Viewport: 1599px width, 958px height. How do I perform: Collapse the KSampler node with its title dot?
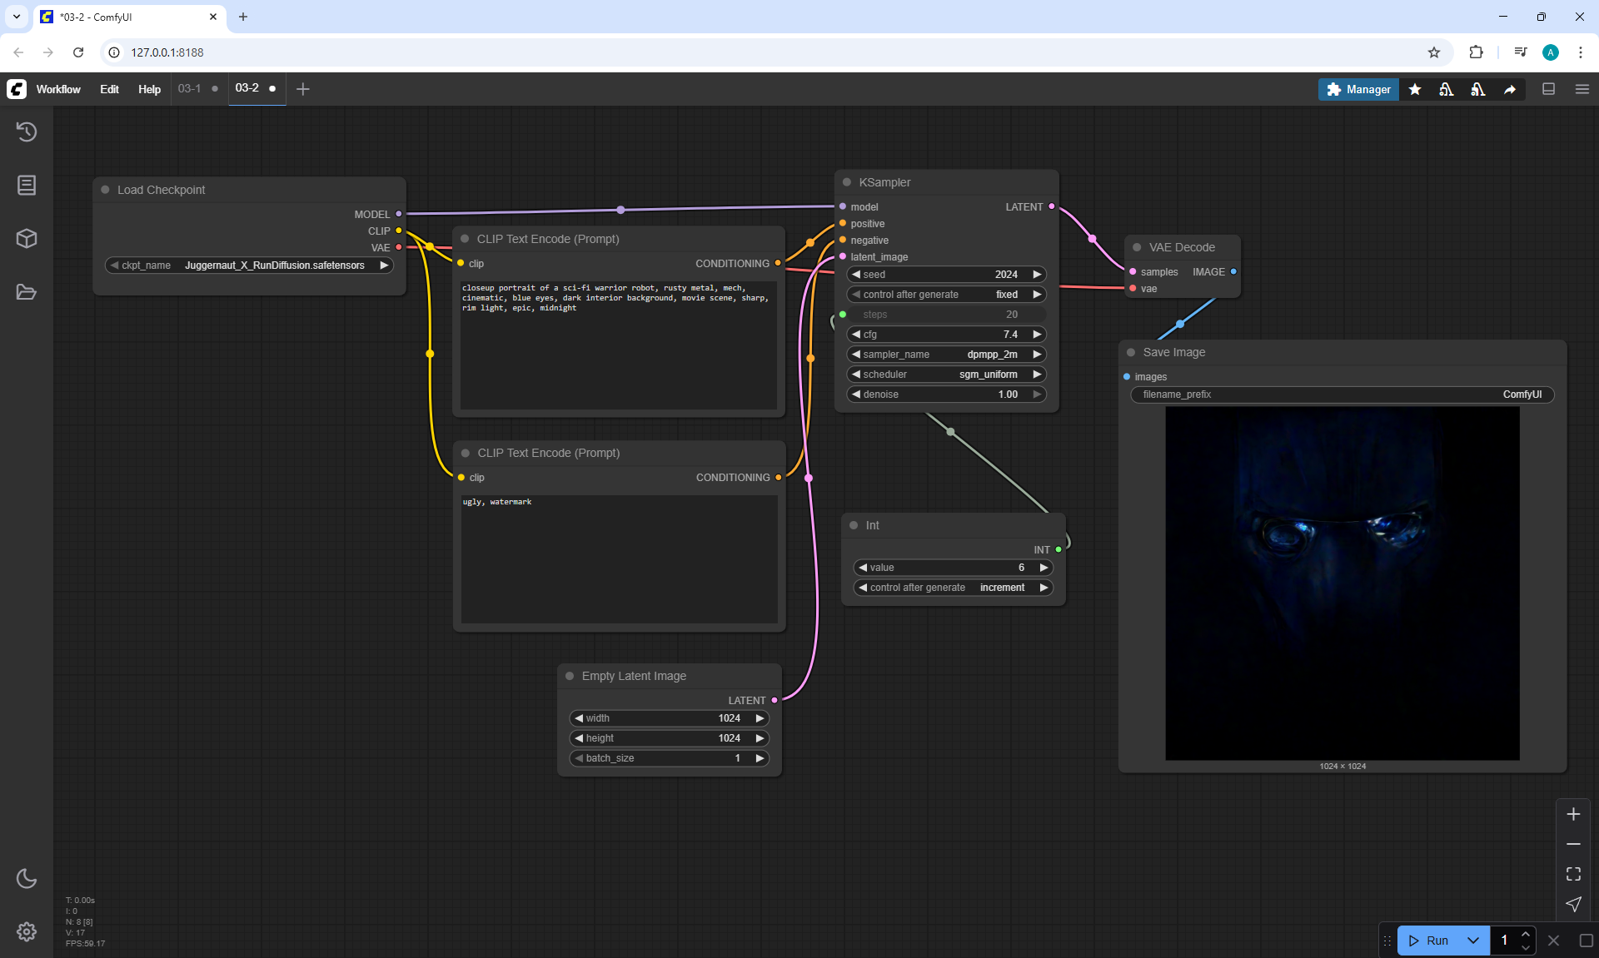click(x=847, y=182)
